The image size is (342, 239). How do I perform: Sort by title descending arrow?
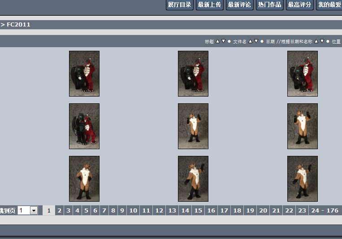[x=223, y=41]
